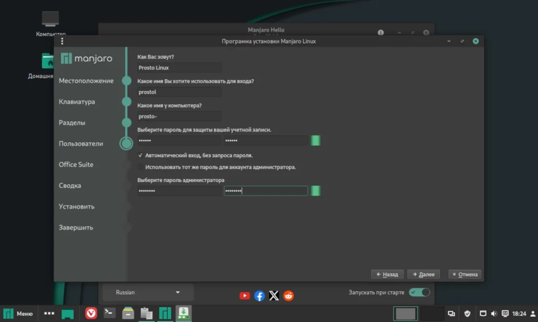Open the keyboard layout tray icon

[x=505, y=314]
